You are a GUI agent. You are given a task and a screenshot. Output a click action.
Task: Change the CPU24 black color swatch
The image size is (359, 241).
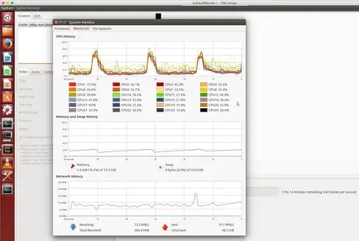pos(204,110)
